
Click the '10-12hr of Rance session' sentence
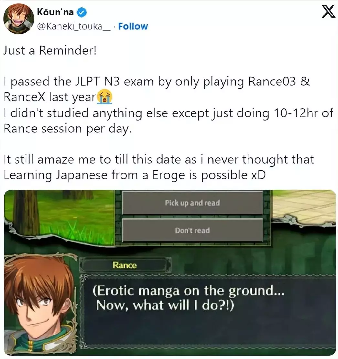click(168, 121)
